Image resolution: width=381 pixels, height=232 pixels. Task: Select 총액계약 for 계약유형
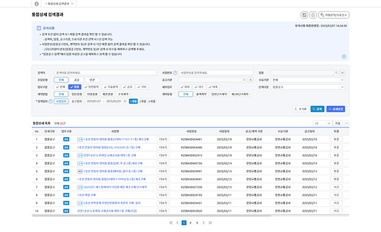click(x=201, y=94)
